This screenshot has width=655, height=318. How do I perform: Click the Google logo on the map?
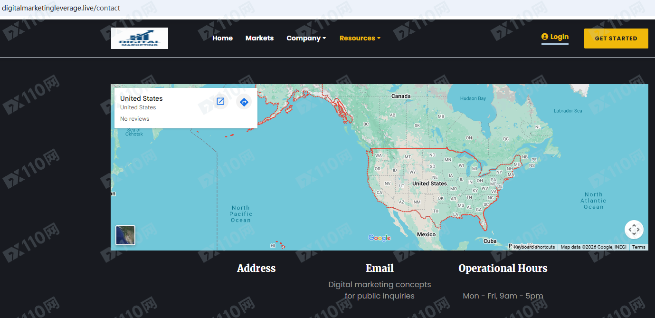coord(380,238)
